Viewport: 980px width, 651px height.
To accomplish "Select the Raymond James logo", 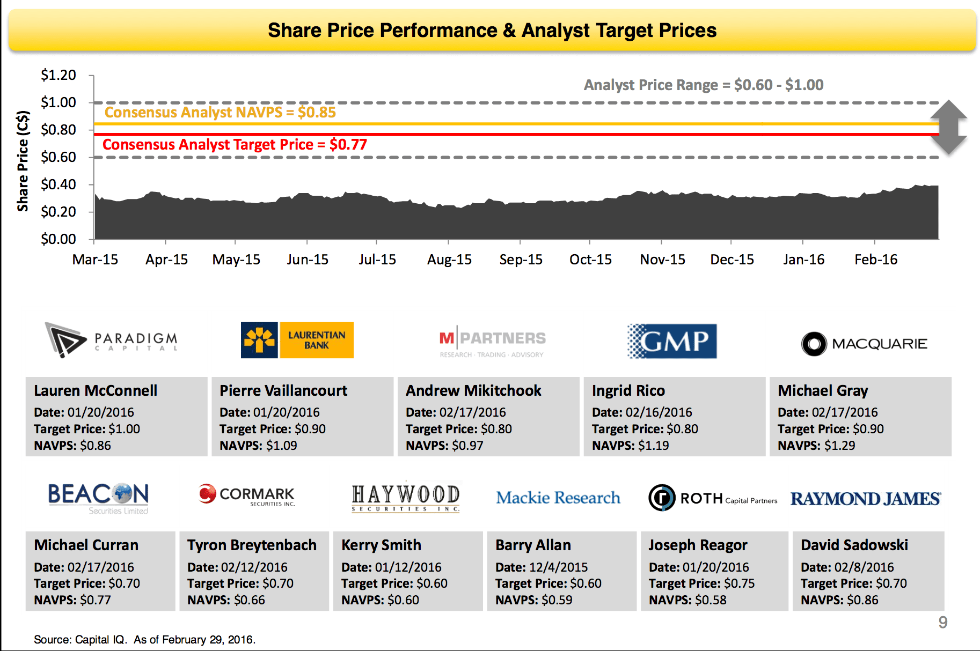I will click(865, 499).
